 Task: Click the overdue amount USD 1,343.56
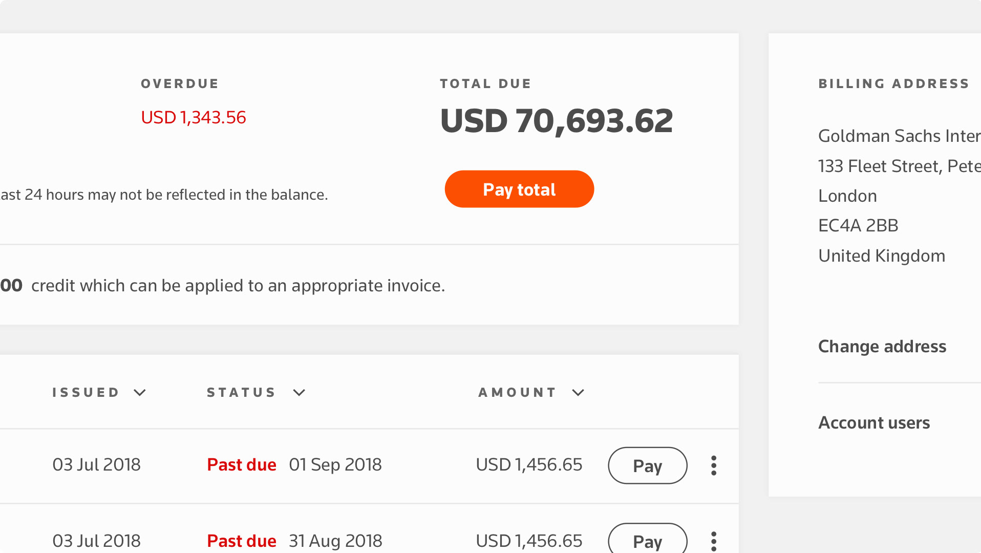(x=194, y=118)
